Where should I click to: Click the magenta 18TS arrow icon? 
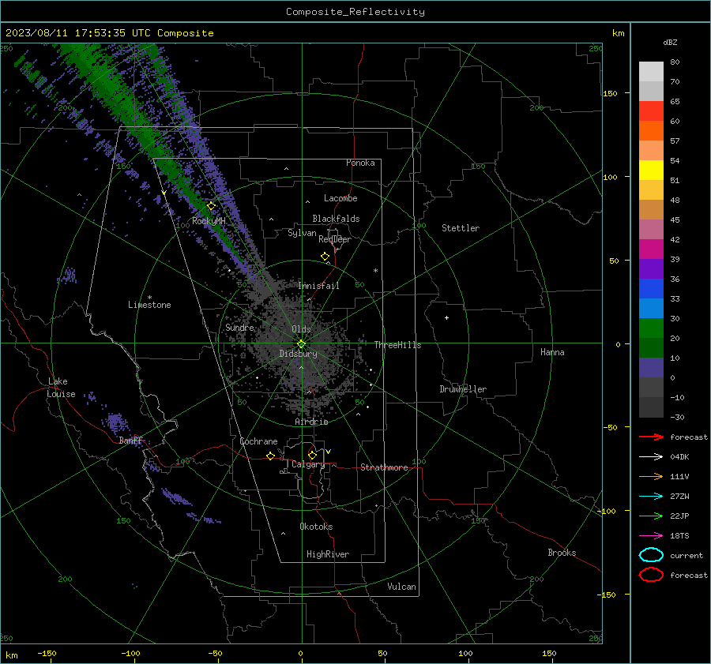pyautogui.click(x=651, y=536)
